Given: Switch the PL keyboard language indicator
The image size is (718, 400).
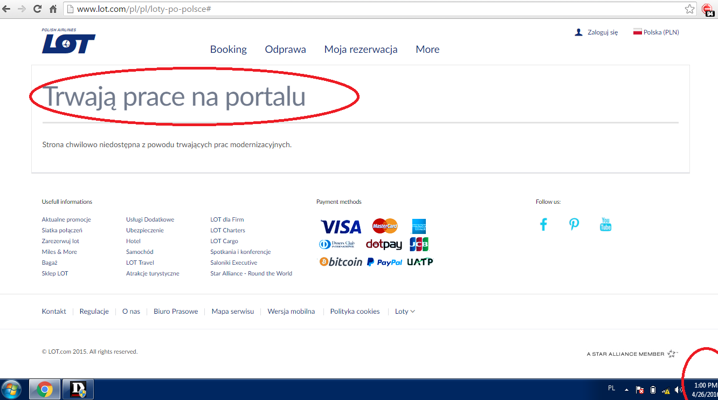Looking at the screenshot, I should coord(611,388).
